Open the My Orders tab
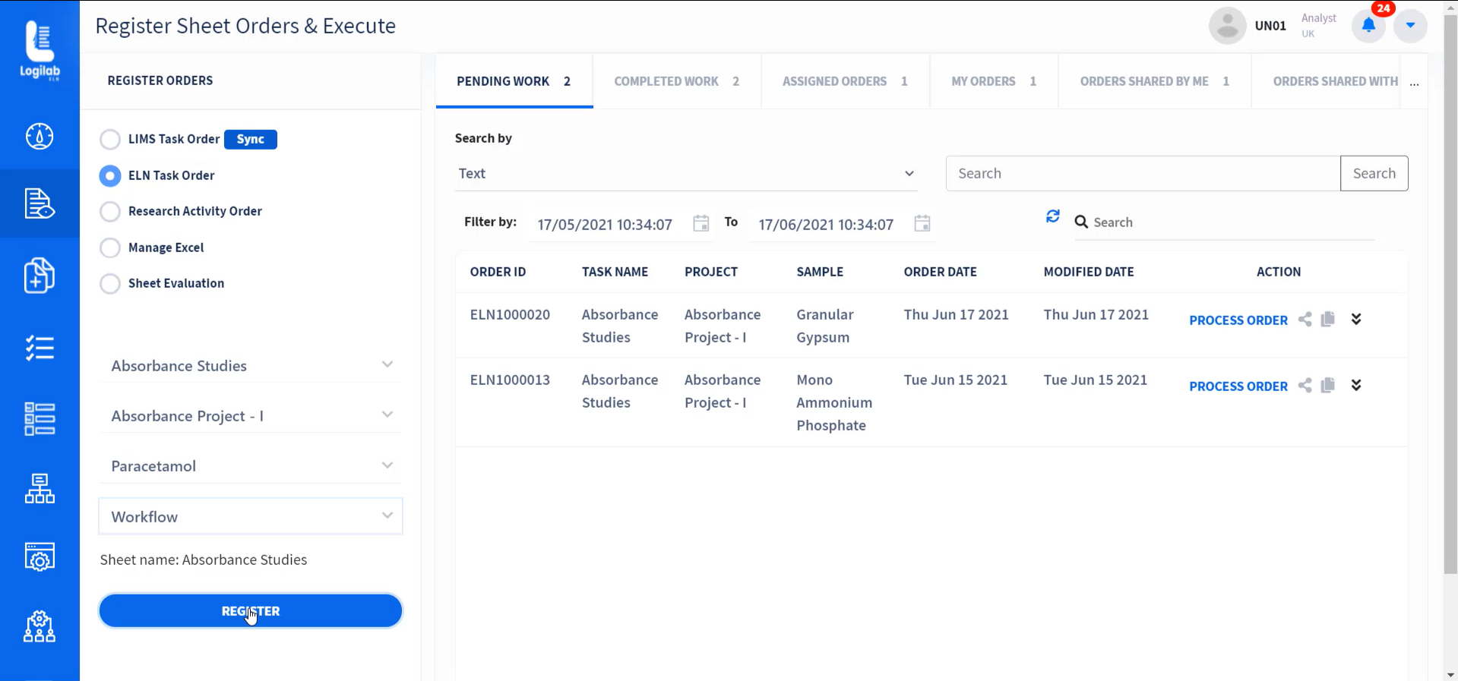The image size is (1458, 681). (993, 81)
